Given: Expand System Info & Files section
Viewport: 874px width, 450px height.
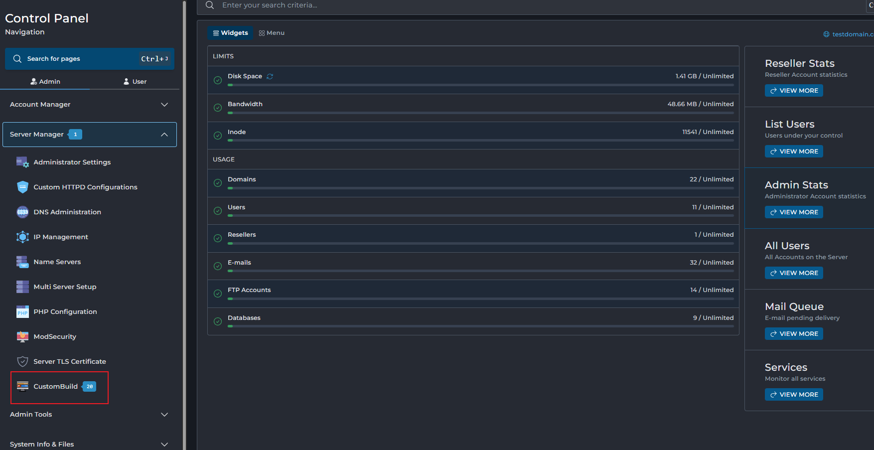Looking at the screenshot, I should (164, 444).
